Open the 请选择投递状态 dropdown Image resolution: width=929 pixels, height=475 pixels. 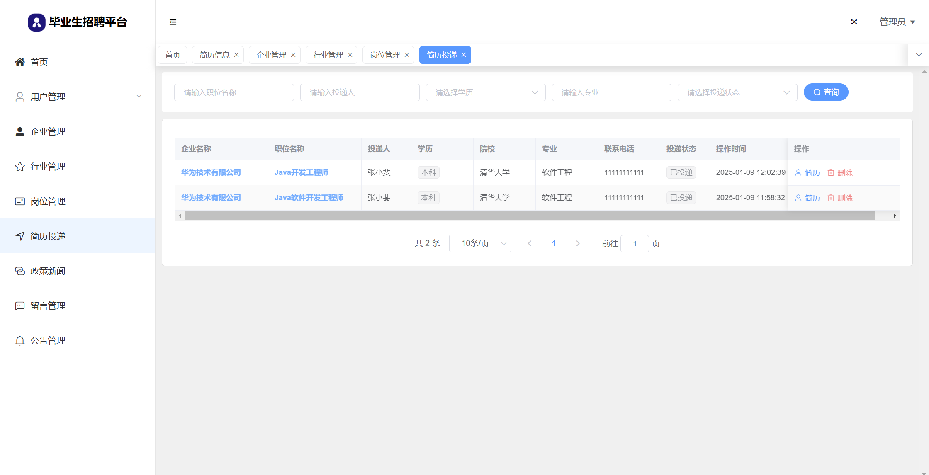(737, 92)
